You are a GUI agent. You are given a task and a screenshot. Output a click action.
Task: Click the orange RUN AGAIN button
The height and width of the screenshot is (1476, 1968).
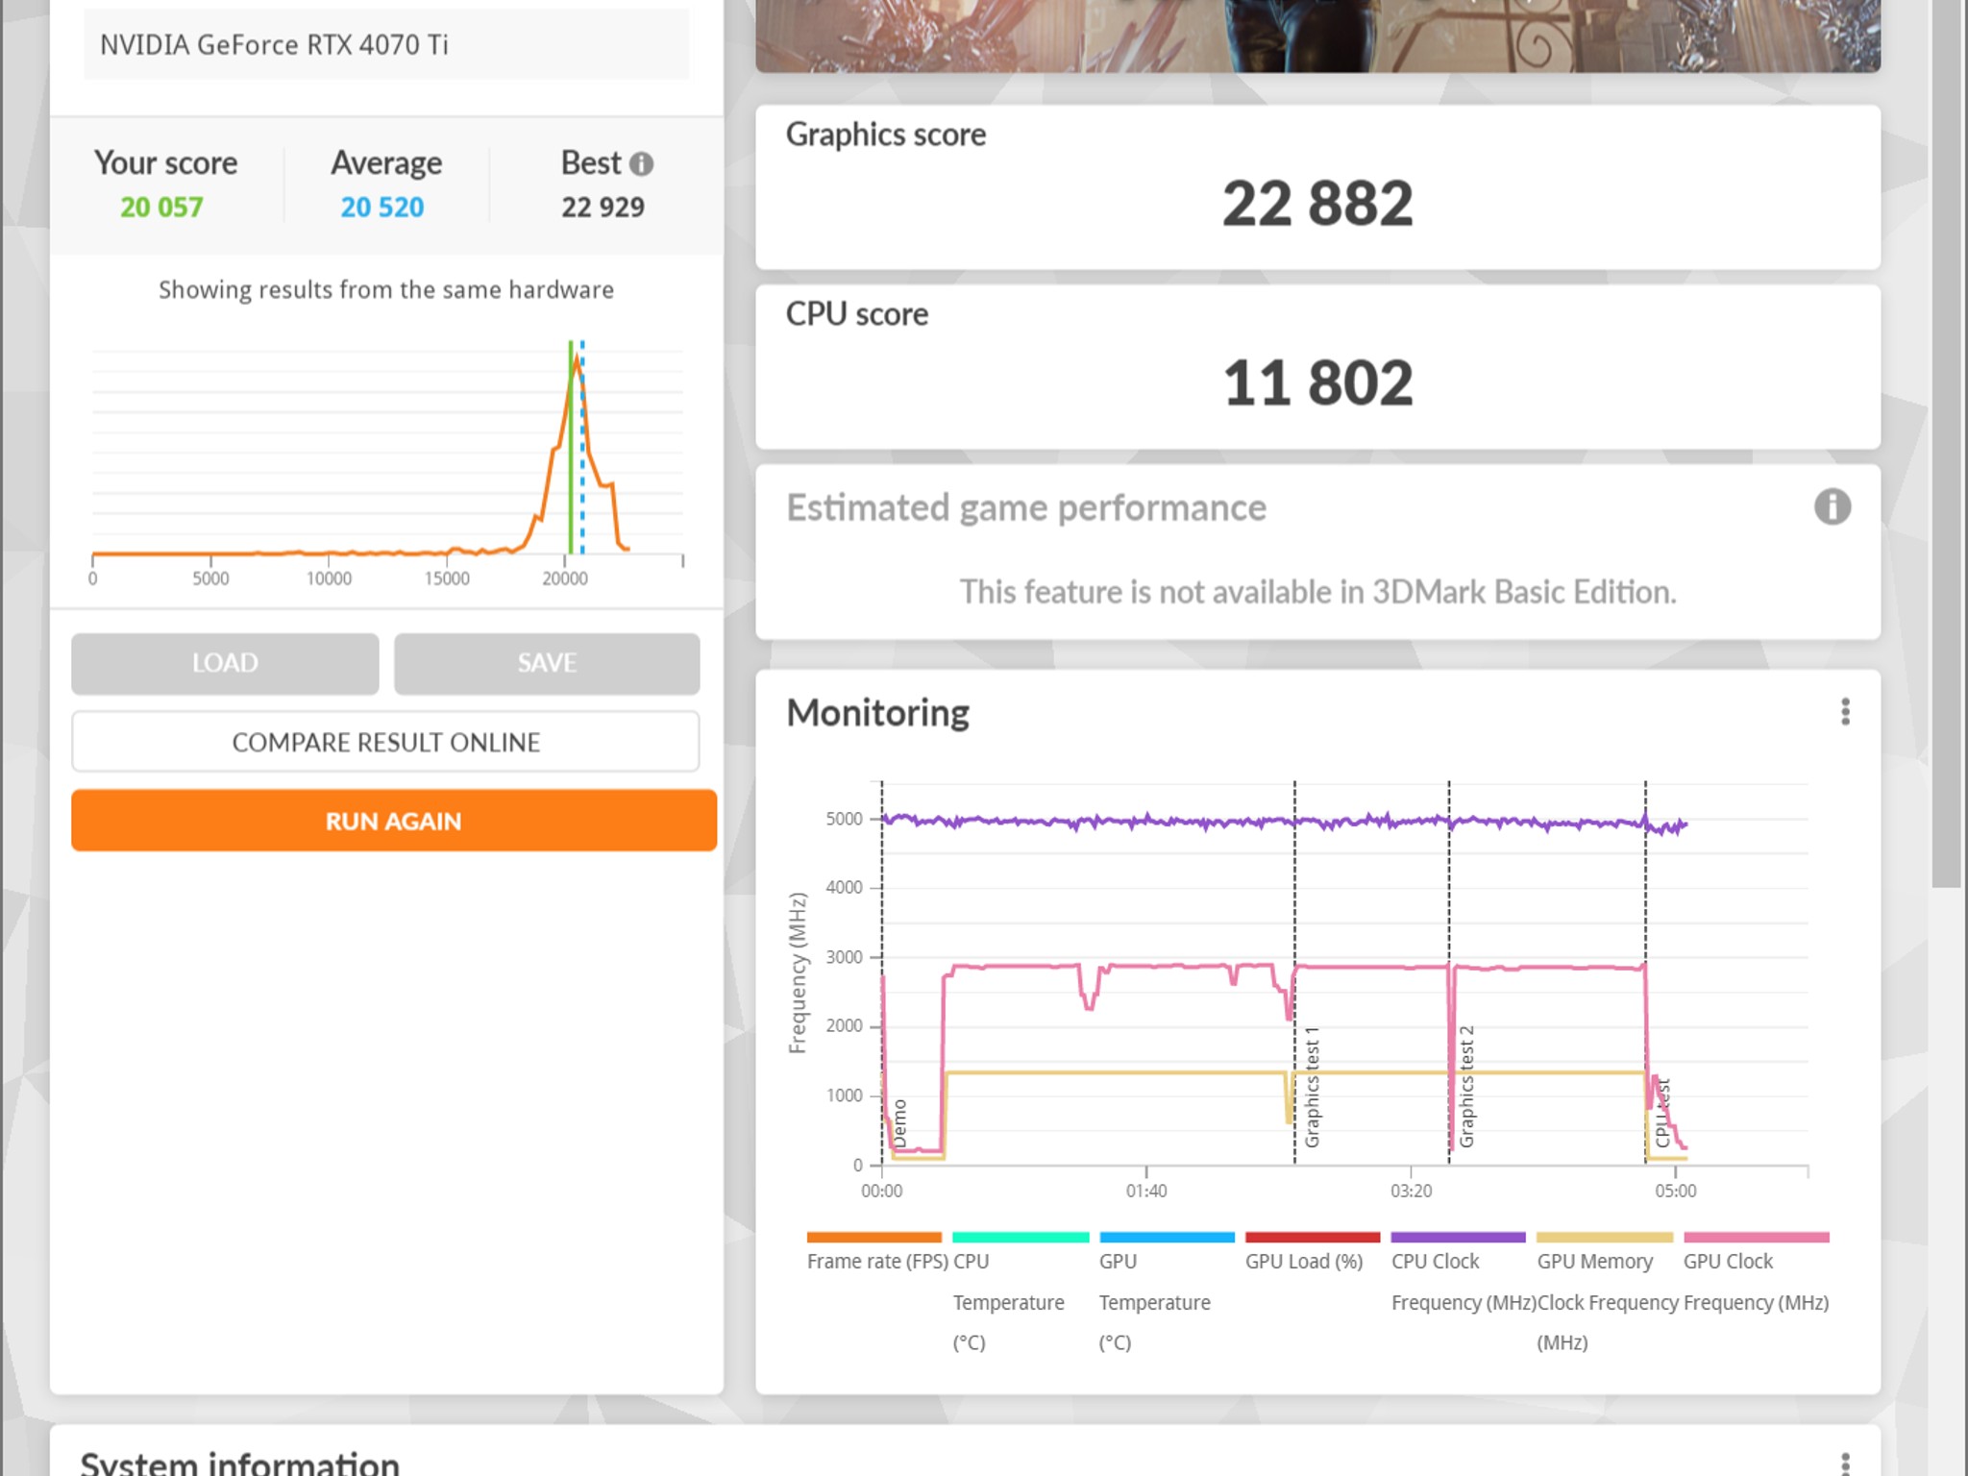(394, 821)
